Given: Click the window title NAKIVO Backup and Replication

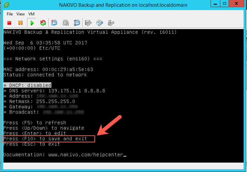Looking at the screenshot, I should click(x=123, y=5).
